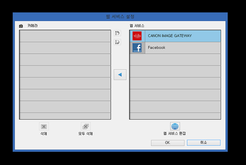
Task: Click the 모두 삭제 text label
Action: tap(85, 134)
